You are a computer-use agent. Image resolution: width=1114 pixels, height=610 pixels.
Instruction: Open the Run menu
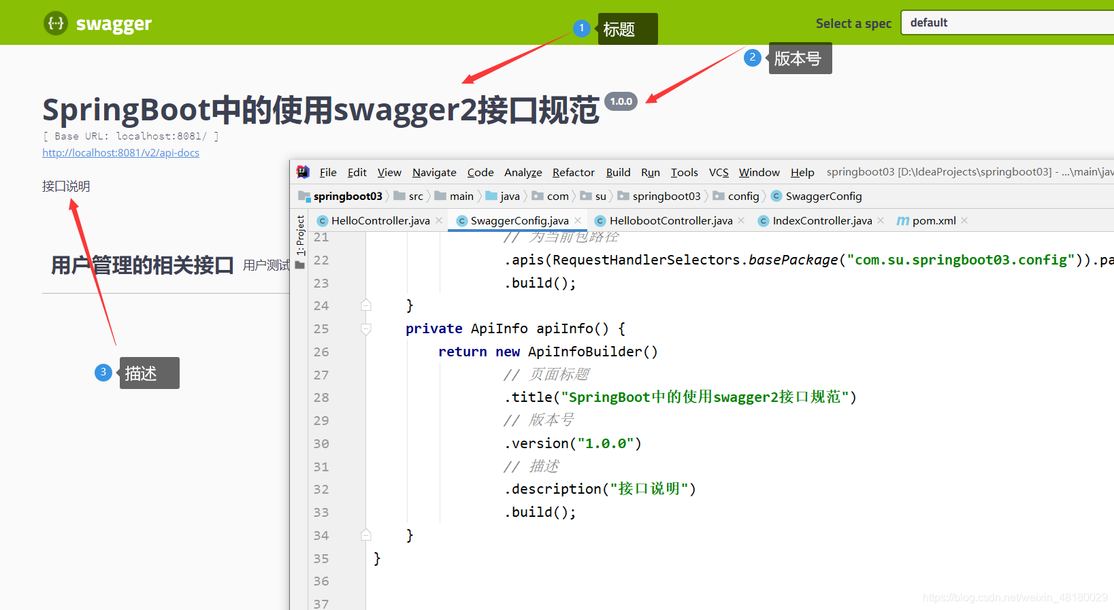pos(651,173)
